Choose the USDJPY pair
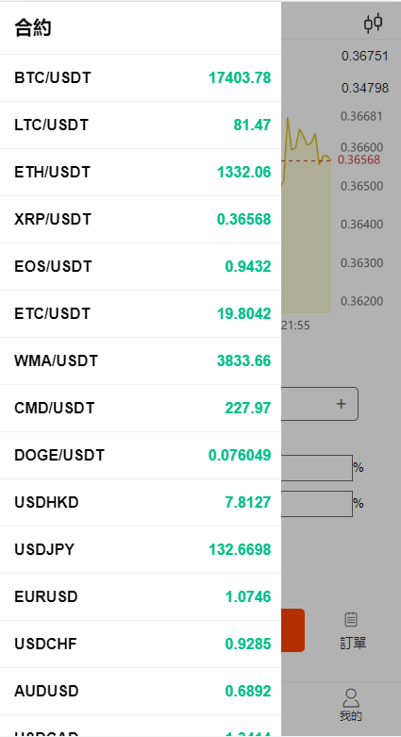 pos(141,549)
